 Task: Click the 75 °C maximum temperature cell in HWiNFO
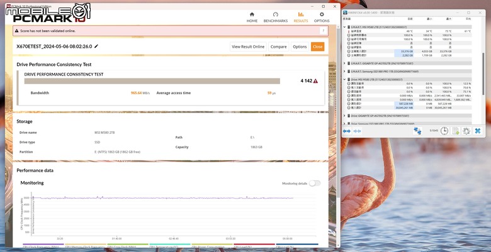click(x=448, y=31)
